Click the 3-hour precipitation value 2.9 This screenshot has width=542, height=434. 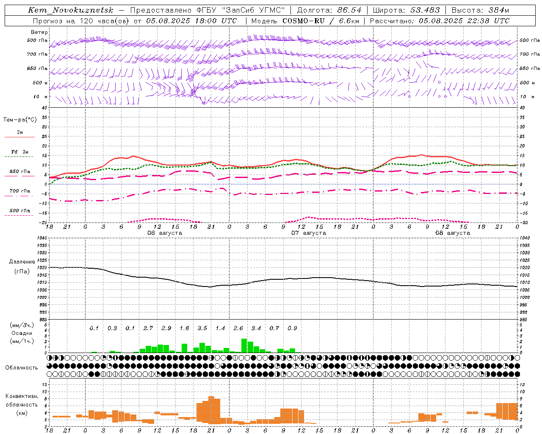click(x=166, y=328)
